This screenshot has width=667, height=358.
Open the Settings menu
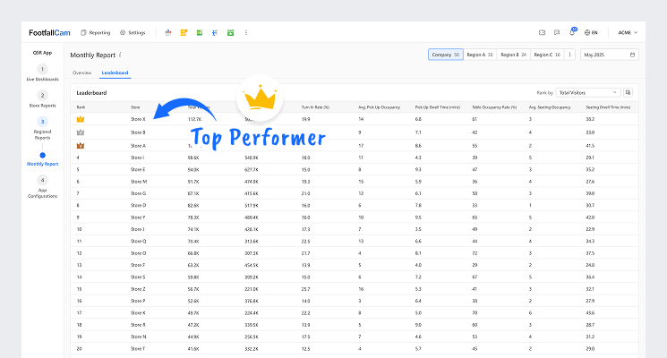coord(133,33)
